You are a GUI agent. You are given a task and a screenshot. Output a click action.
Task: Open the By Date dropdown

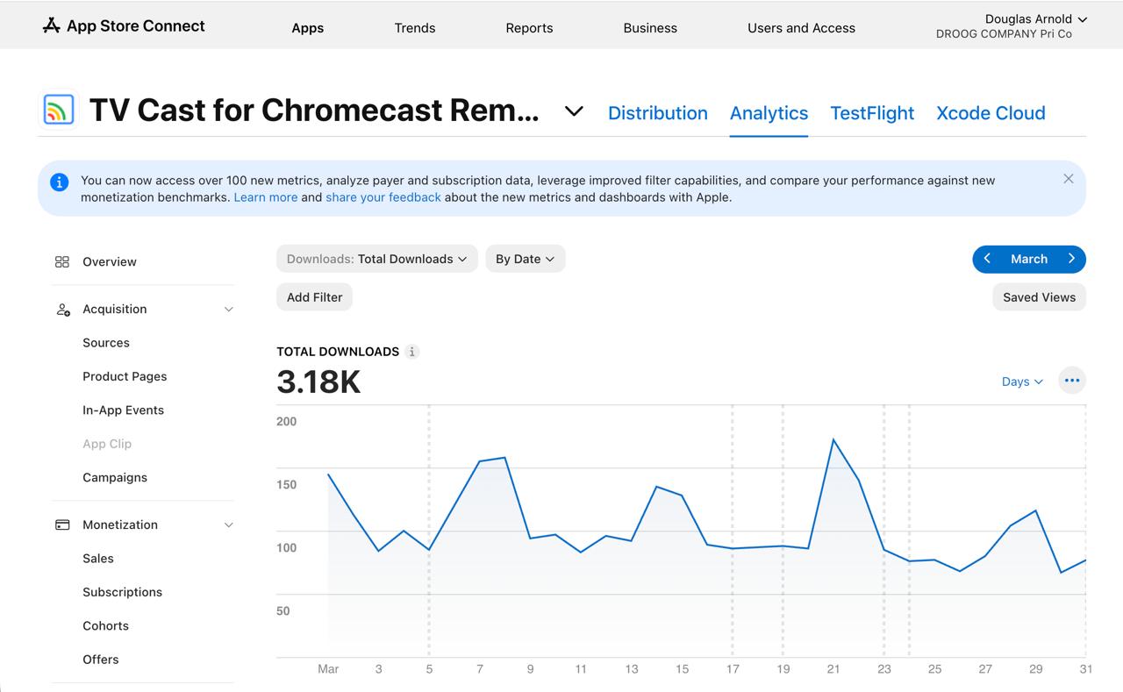tap(526, 259)
